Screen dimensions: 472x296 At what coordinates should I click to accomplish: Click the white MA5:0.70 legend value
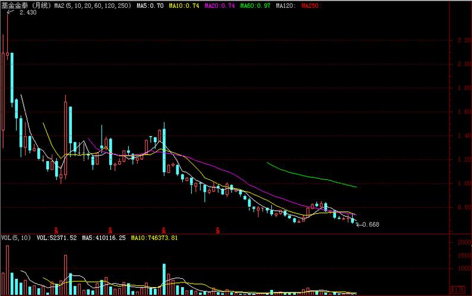click(150, 5)
